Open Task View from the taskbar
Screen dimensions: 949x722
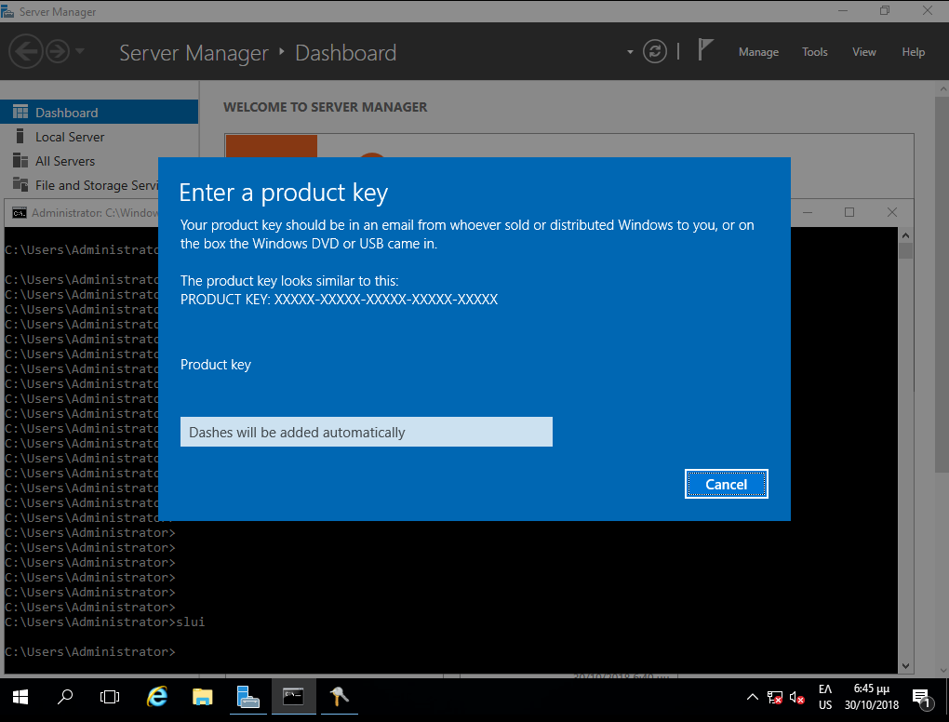pos(110,696)
